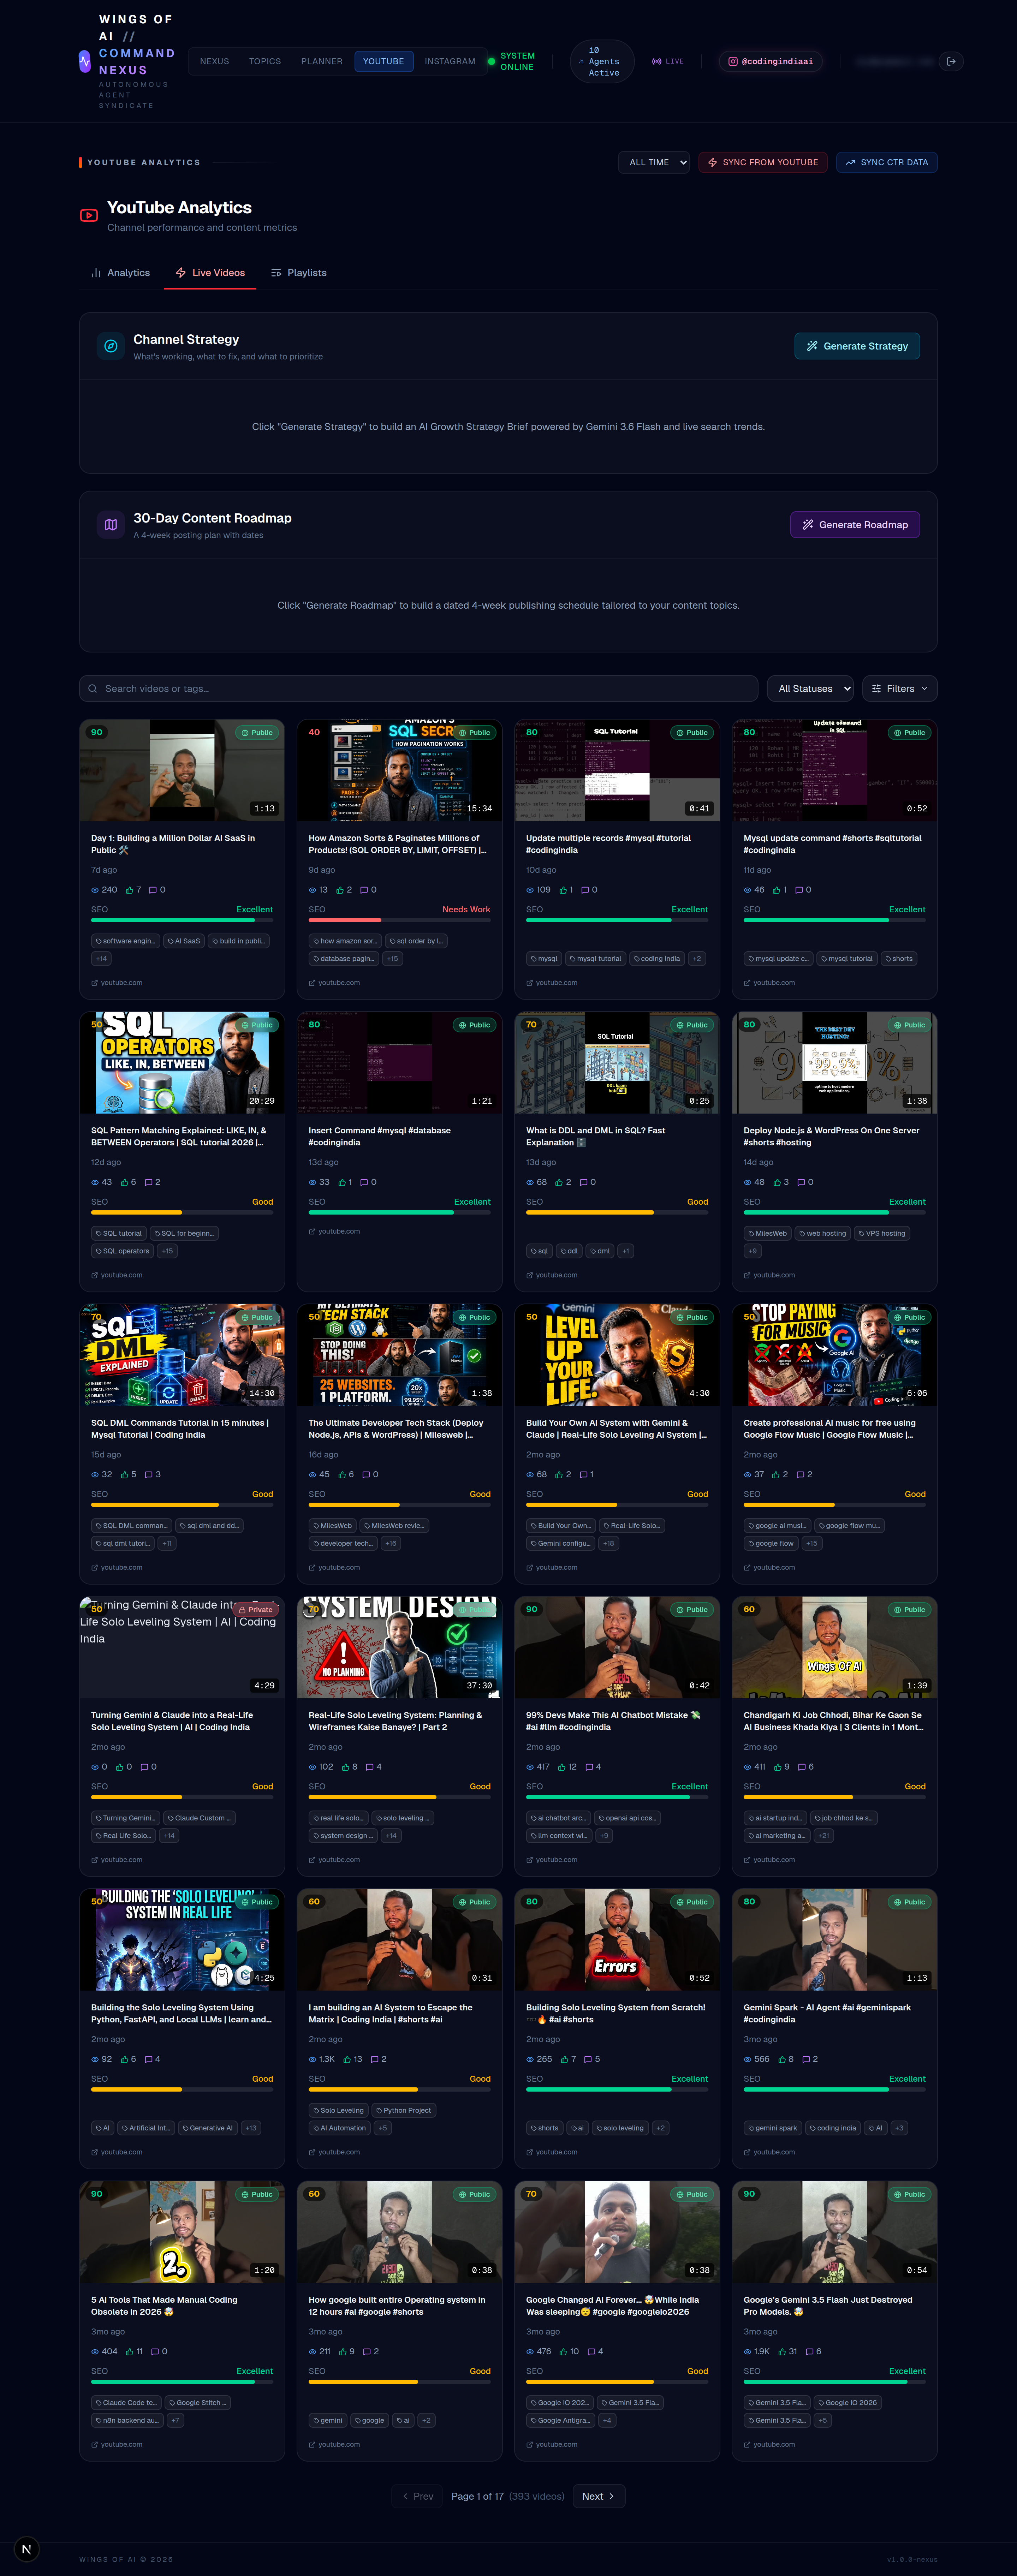Image resolution: width=1017 pixels, height=2576 pixels.
Task: Focus the Search videos or tags field
Action: 419,688
